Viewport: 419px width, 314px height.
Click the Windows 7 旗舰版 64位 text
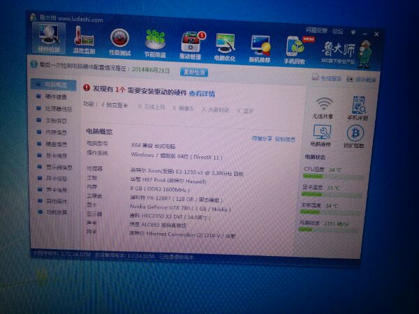click(177, 156)
